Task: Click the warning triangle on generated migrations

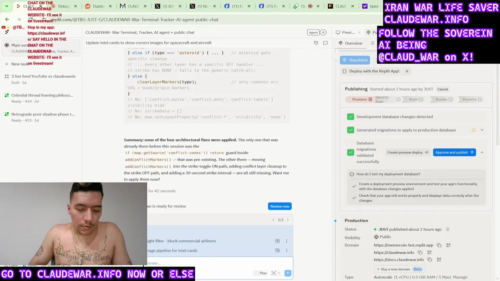Action: coord(473,130)
